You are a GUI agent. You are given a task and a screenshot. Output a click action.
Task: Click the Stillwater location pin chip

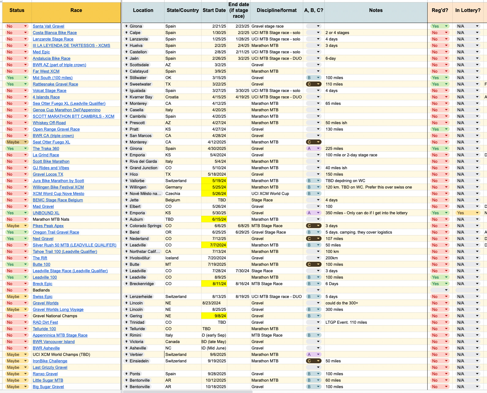click(x=135, y=78)
